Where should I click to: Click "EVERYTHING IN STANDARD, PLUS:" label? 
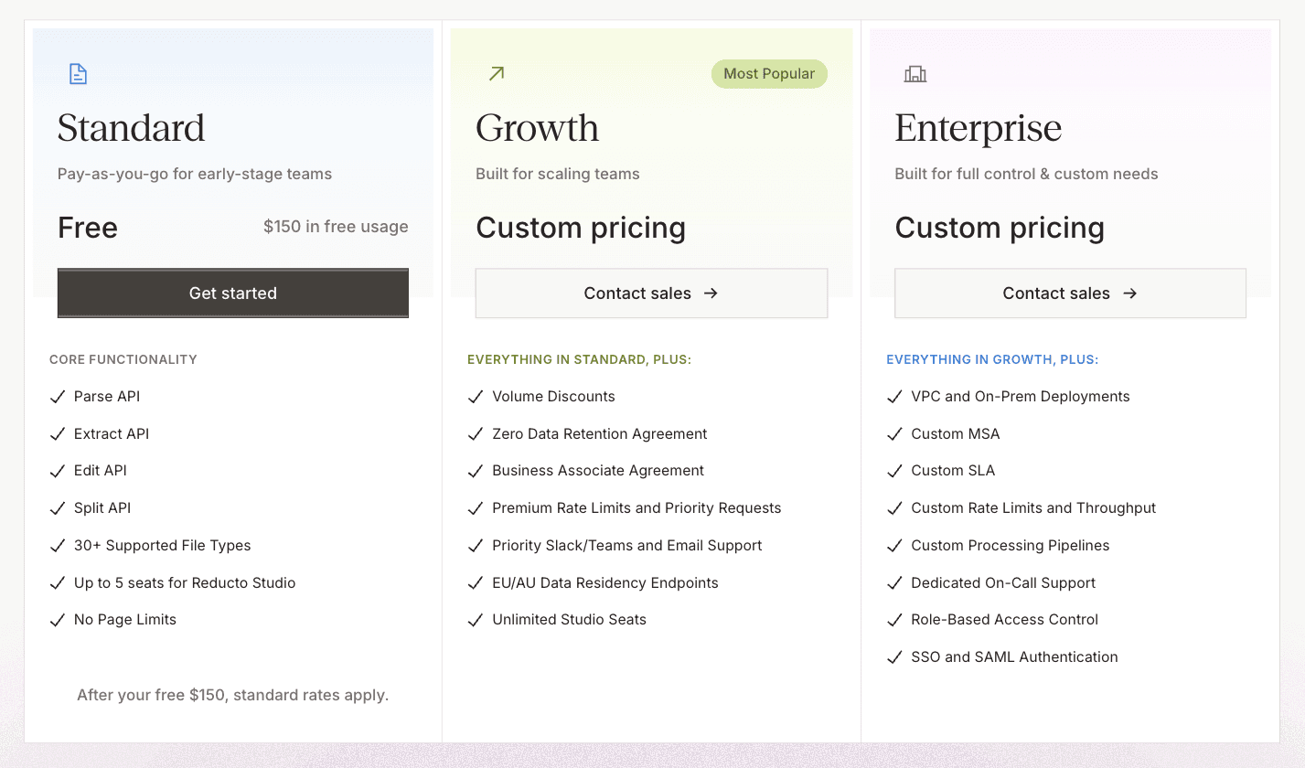[580, 360]
